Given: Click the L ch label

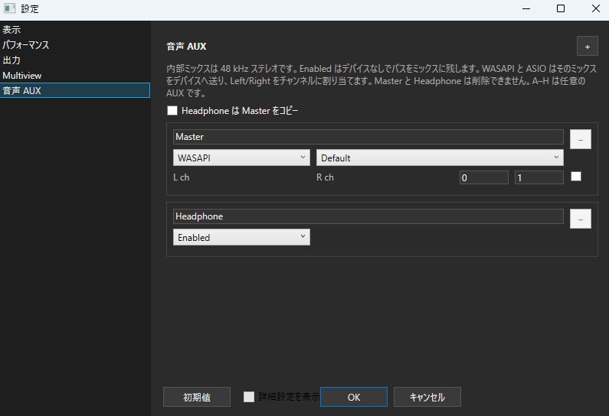Looking at the screenshot, I should (x=182, y=177).
